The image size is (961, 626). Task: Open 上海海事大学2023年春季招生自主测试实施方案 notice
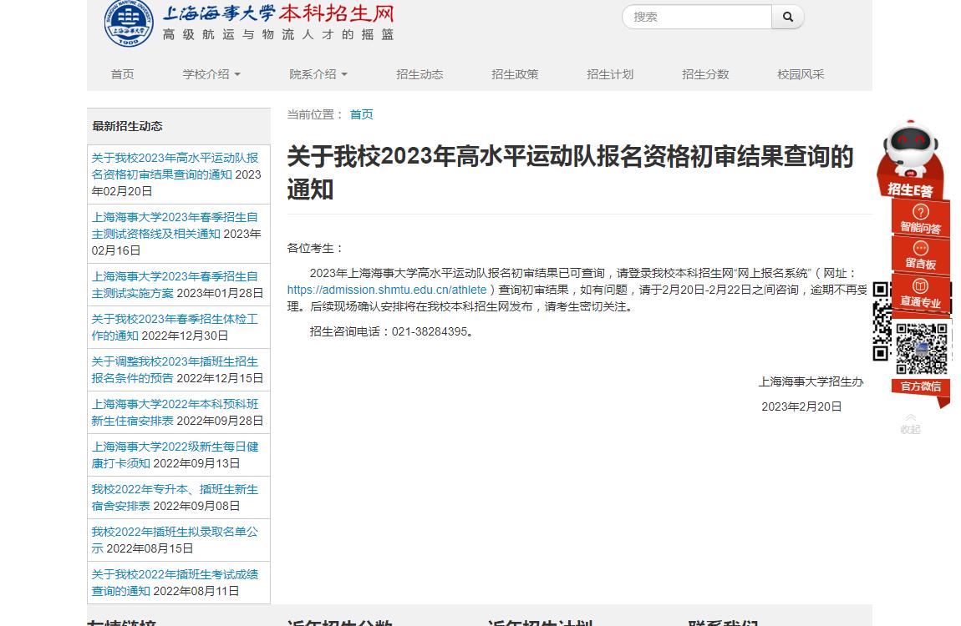point(175,285)
